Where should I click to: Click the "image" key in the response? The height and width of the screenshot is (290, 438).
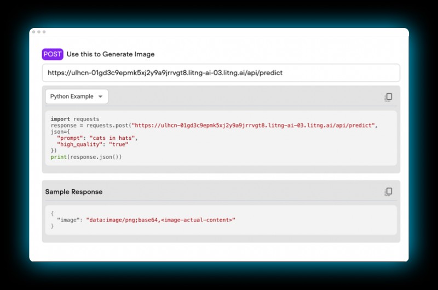pyautogui.click(x=70, y=219)
